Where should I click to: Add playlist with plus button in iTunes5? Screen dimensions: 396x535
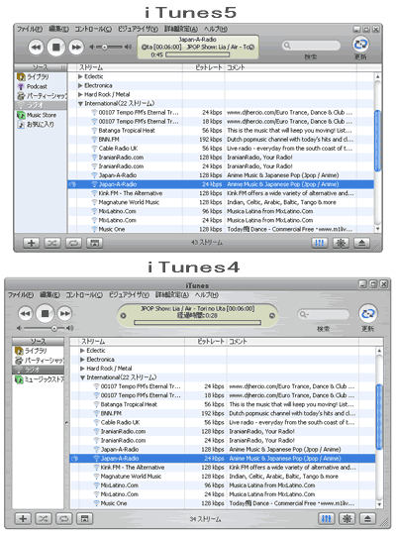coord(31,243)
